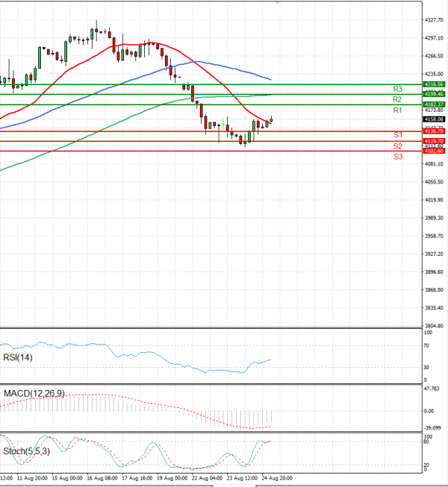Click the 16 Aug 08:00 time label

click(102, 478)
